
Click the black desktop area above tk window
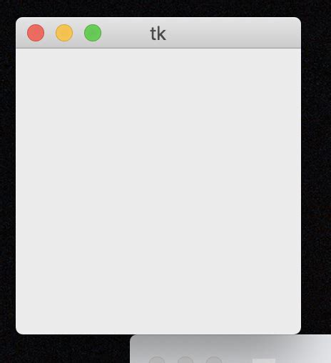pyautogui.click(x=158, y=8)
